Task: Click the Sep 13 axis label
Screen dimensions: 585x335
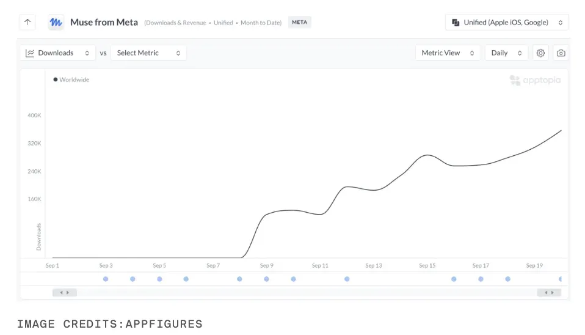Action: [374, 265]
